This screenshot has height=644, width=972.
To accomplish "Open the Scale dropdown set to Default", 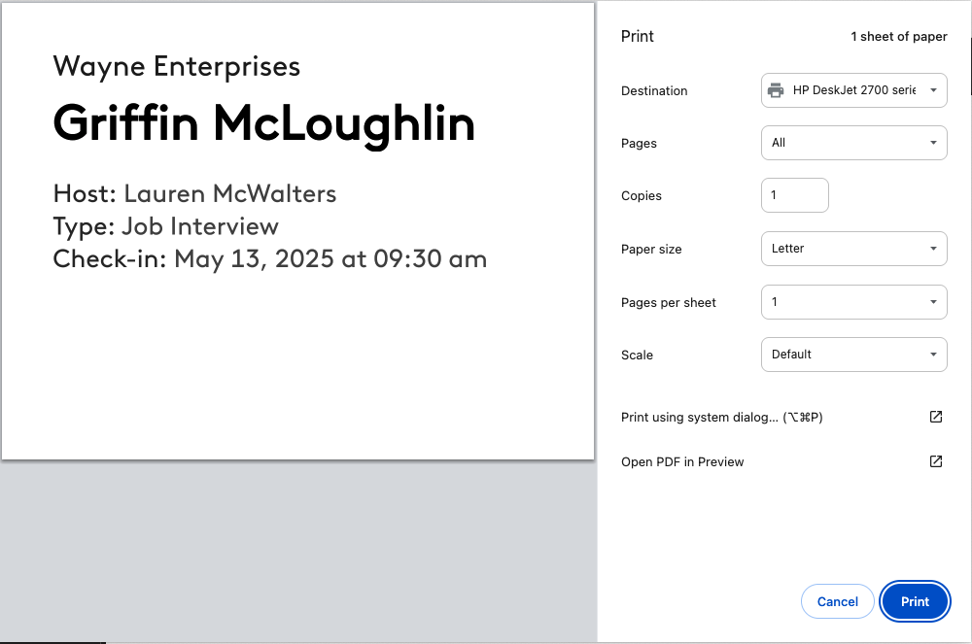I will (x=853, y=355).
